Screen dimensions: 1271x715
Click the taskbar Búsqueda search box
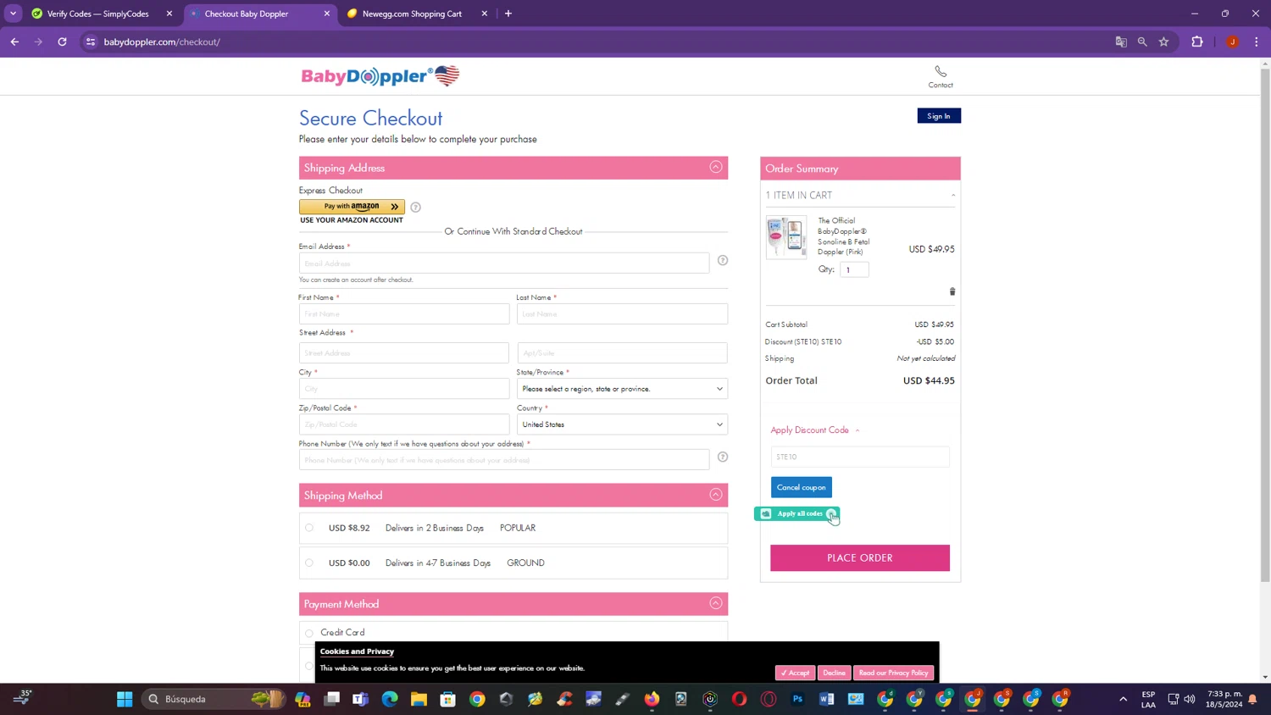tap(213, 699)
